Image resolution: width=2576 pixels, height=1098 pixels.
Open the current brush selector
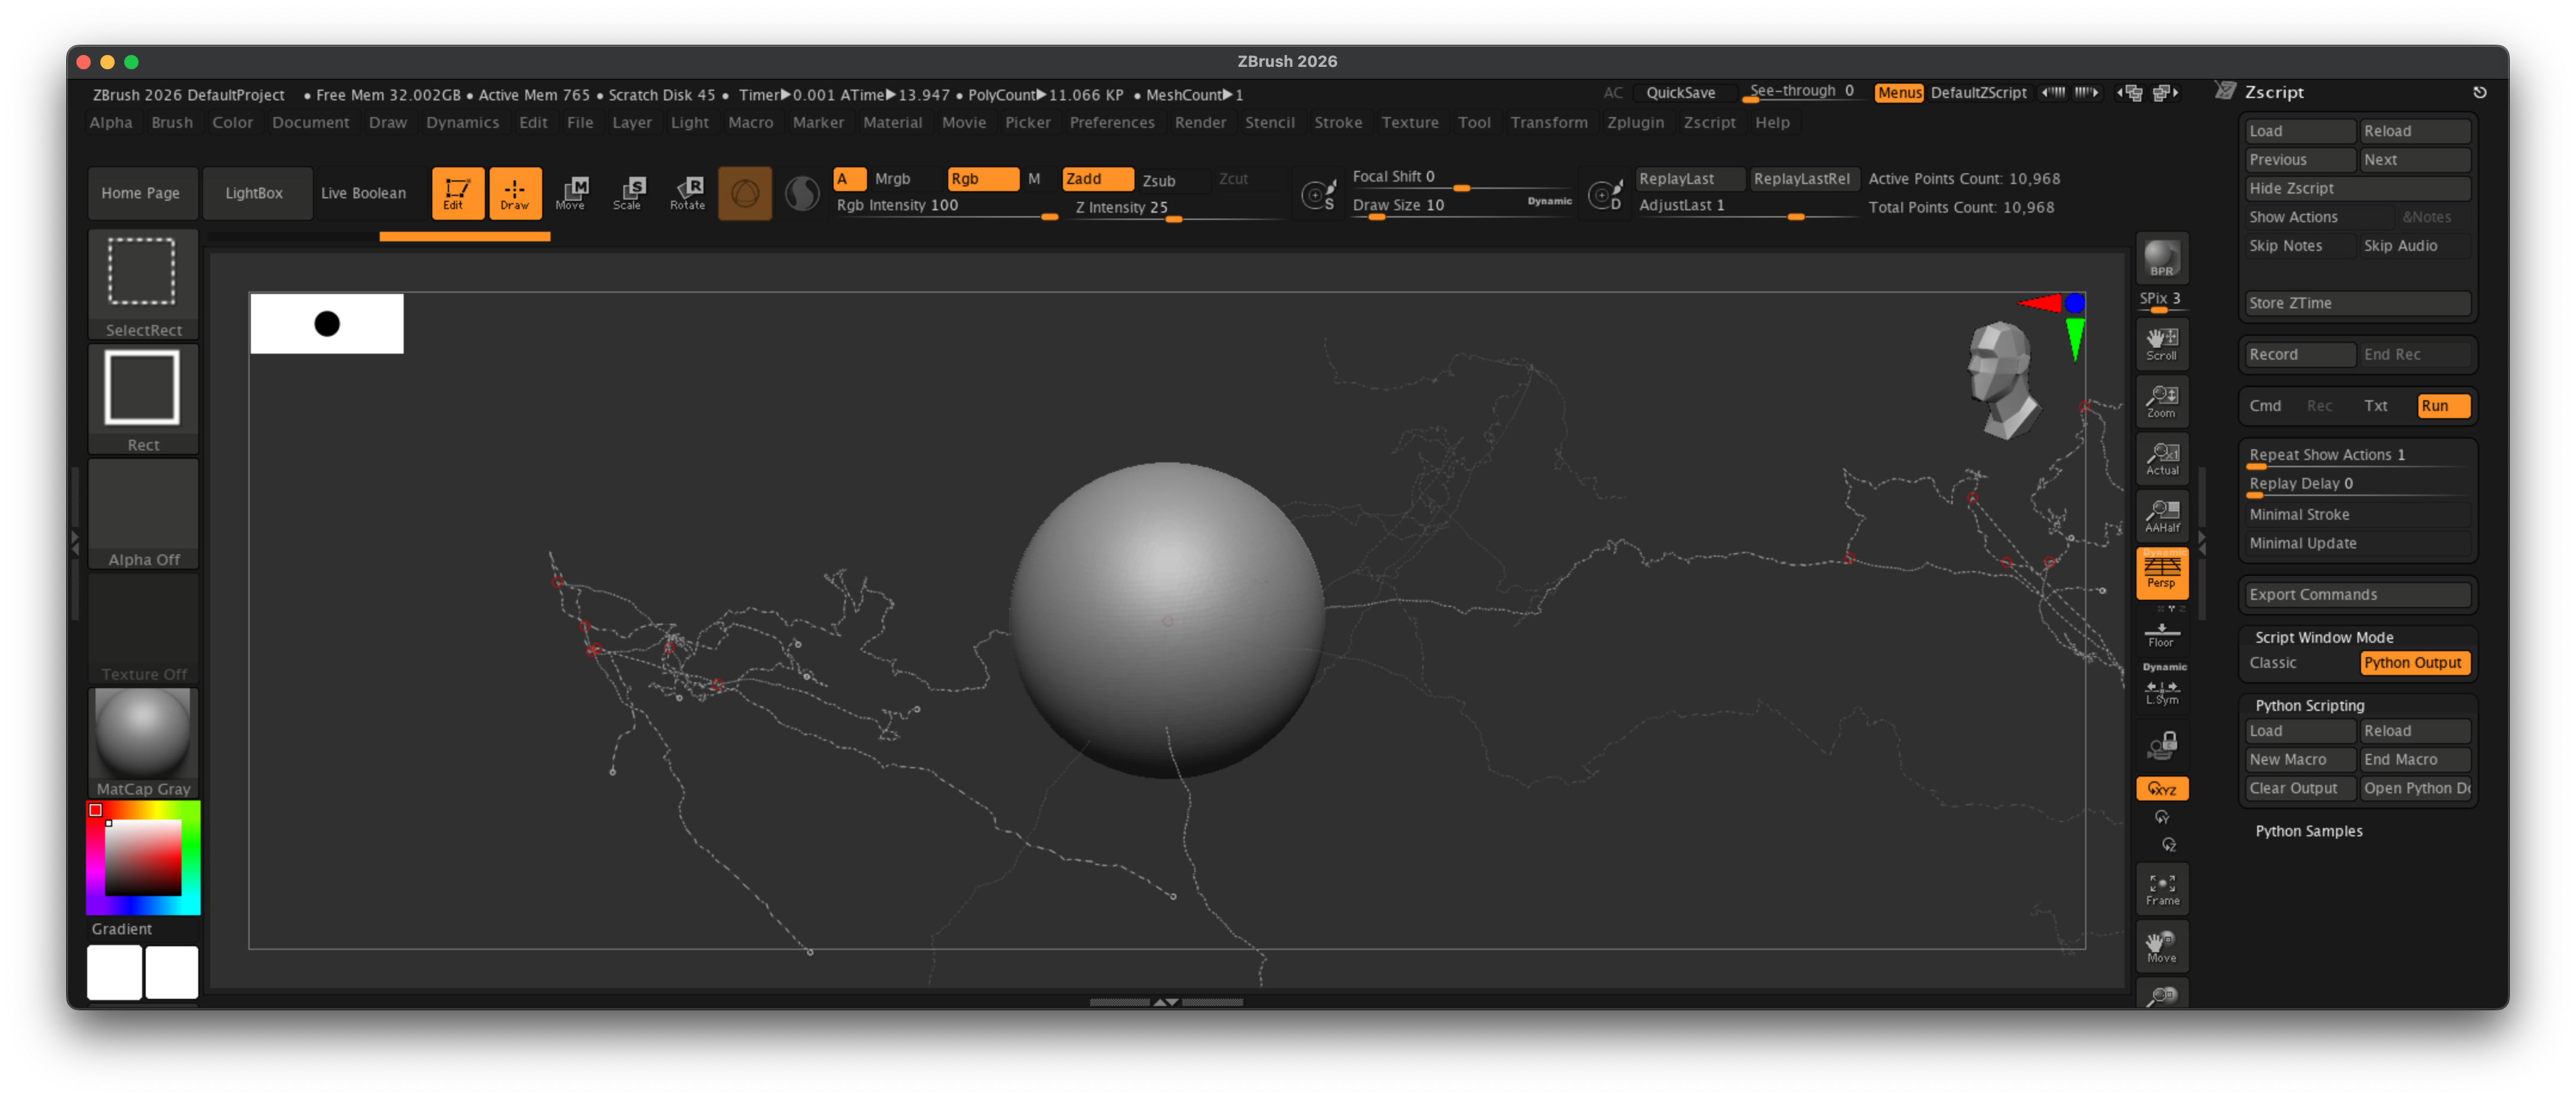[x=745, y=193]
